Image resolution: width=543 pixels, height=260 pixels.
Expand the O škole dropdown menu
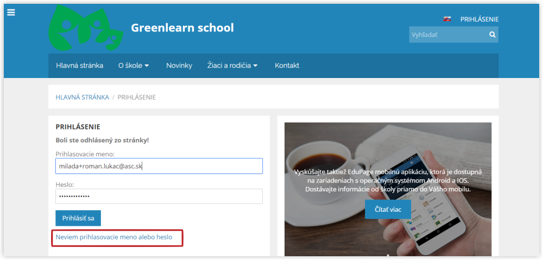[134, 65]
